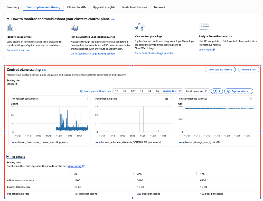Click the info icon on Cluster database size chart
The width and height of the screenshot is (263, 201).
click(x=250, y=99)
